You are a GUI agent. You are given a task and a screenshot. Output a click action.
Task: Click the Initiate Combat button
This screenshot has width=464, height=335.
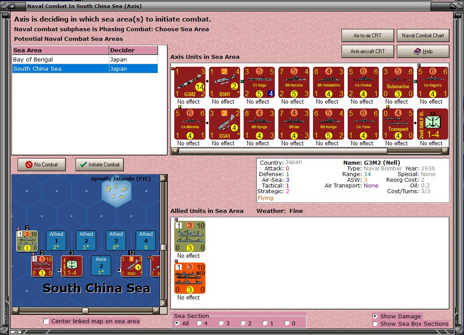tap(100, 165)
